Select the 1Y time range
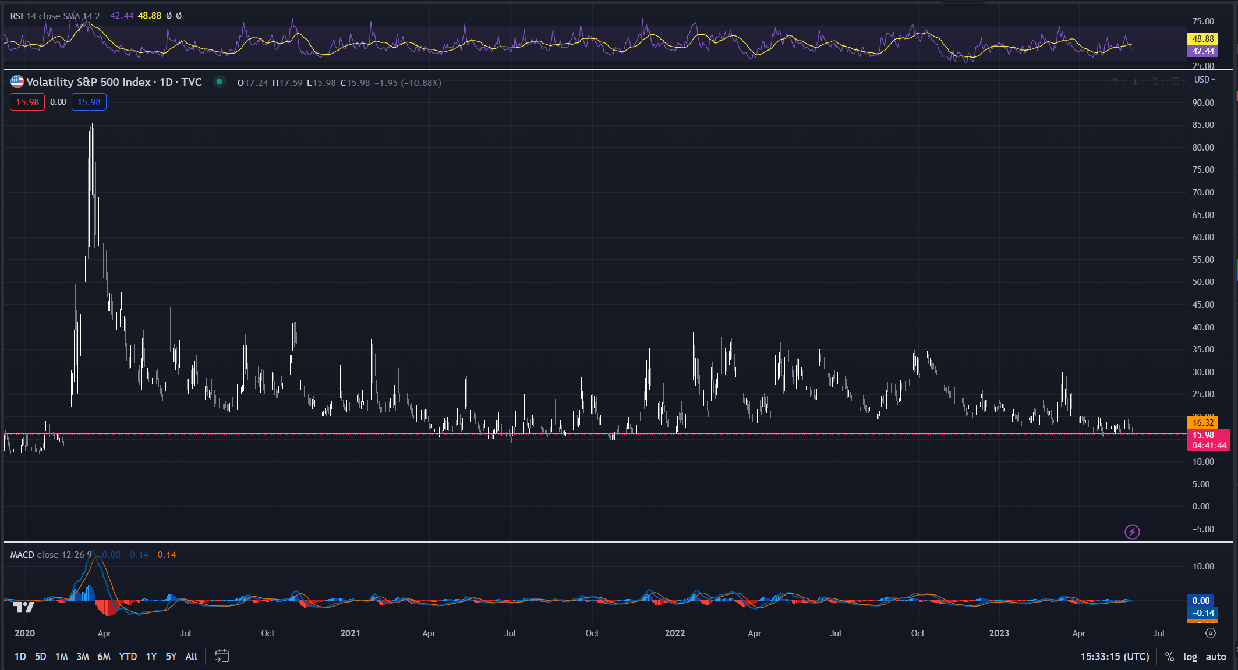 151,657
